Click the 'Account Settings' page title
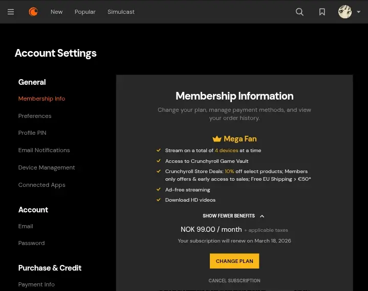This screenshot has width=368, height=291. tap(56, 53)
